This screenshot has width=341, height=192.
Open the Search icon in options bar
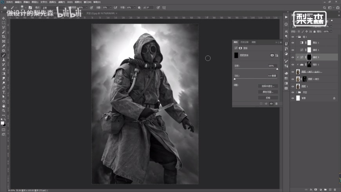(x=324, y=7)
